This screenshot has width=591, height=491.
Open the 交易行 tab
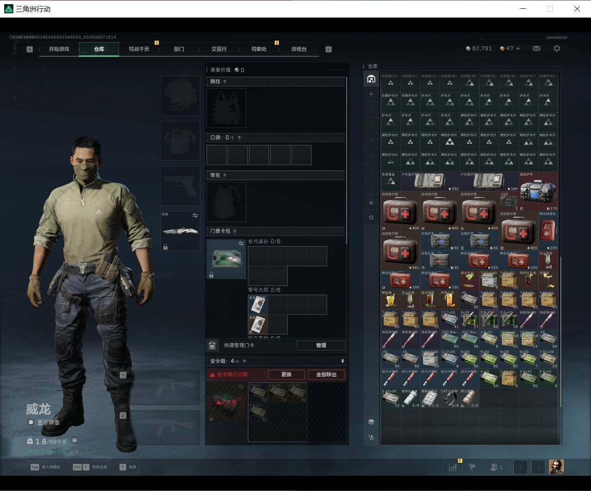click(219, 49)
